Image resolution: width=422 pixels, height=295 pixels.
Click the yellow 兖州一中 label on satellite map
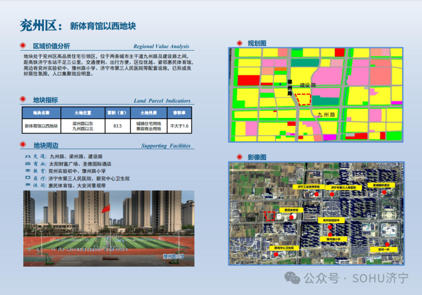pyautogui.click(x=384, y=249)
